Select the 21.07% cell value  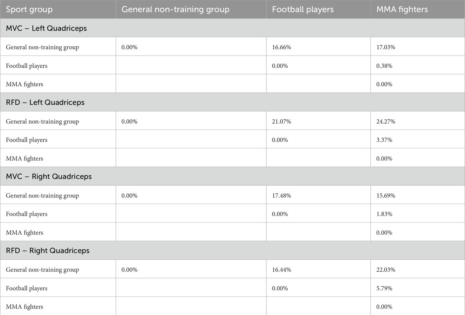point(281,121)
